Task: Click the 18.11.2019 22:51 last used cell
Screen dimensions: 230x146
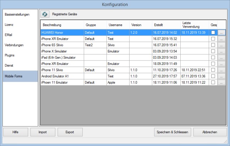Action: 195,70
